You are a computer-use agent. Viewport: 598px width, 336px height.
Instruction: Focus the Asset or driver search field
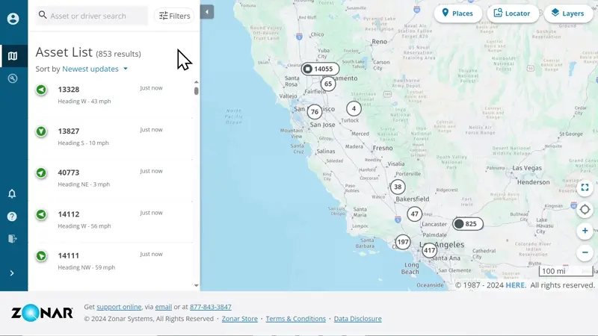pyautogui.click(x=91, y=16)
